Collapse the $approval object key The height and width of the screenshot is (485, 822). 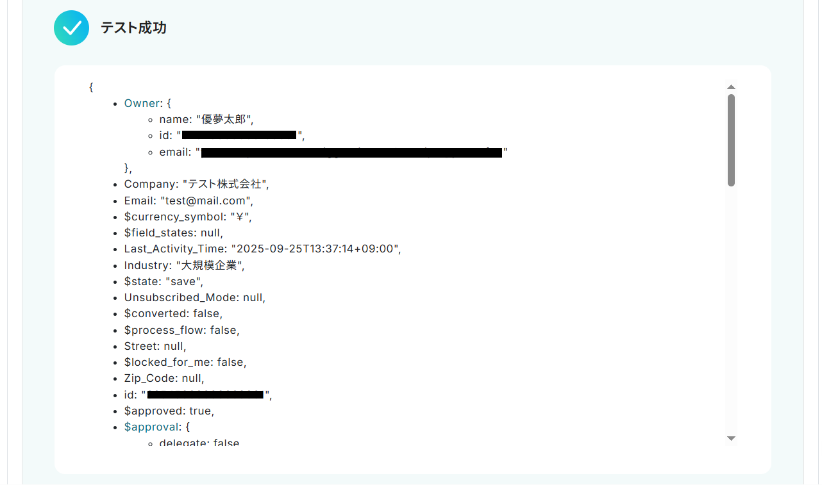(151, 427)
